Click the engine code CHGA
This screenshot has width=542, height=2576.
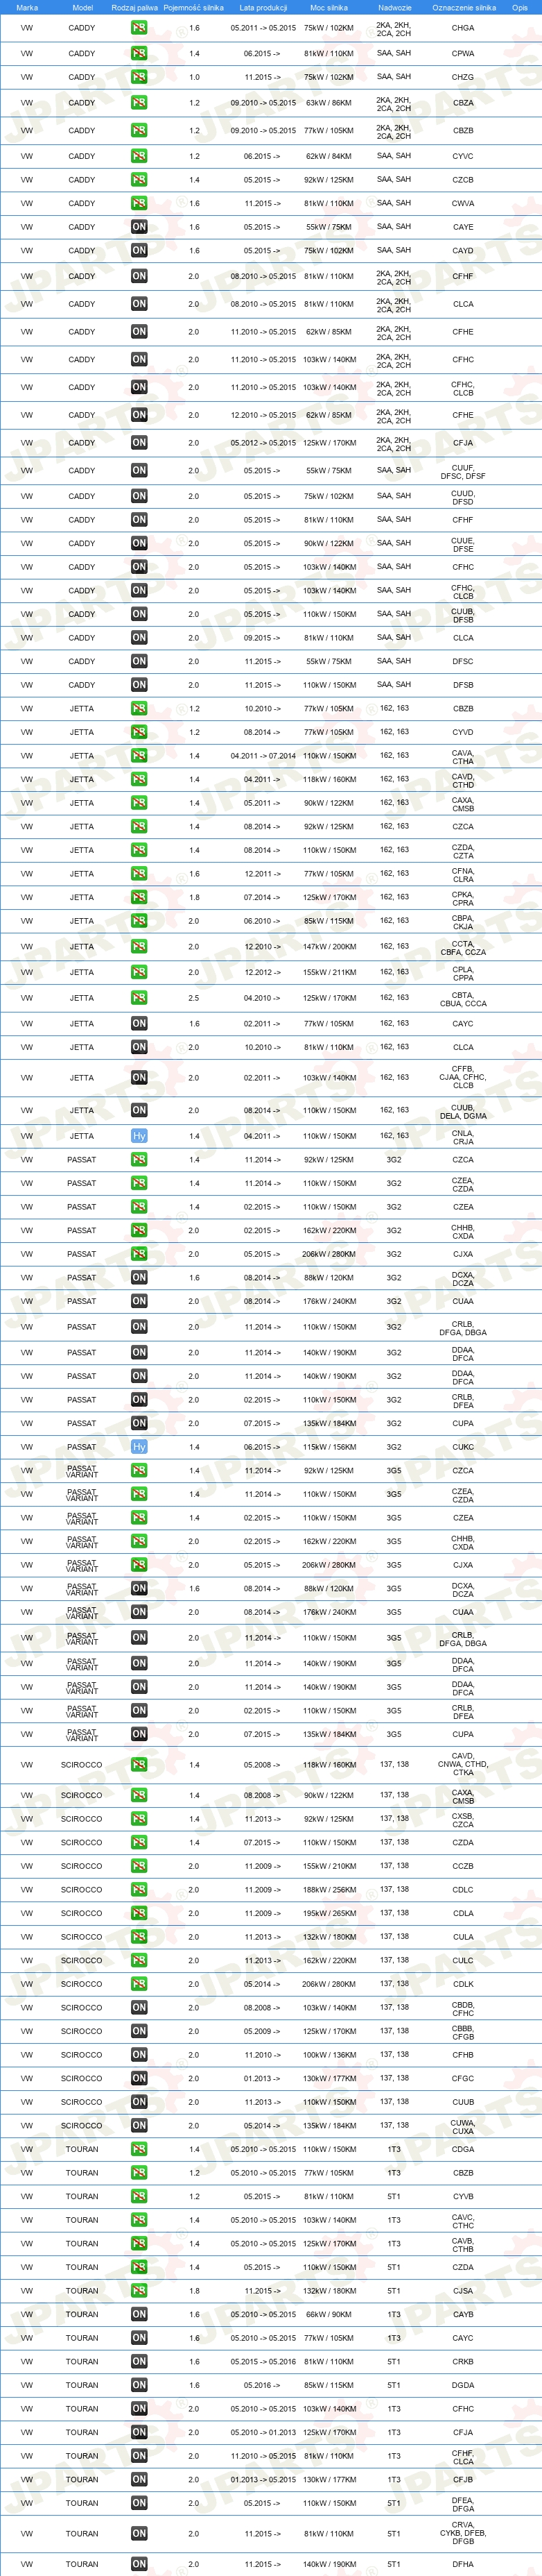point(463,28)
